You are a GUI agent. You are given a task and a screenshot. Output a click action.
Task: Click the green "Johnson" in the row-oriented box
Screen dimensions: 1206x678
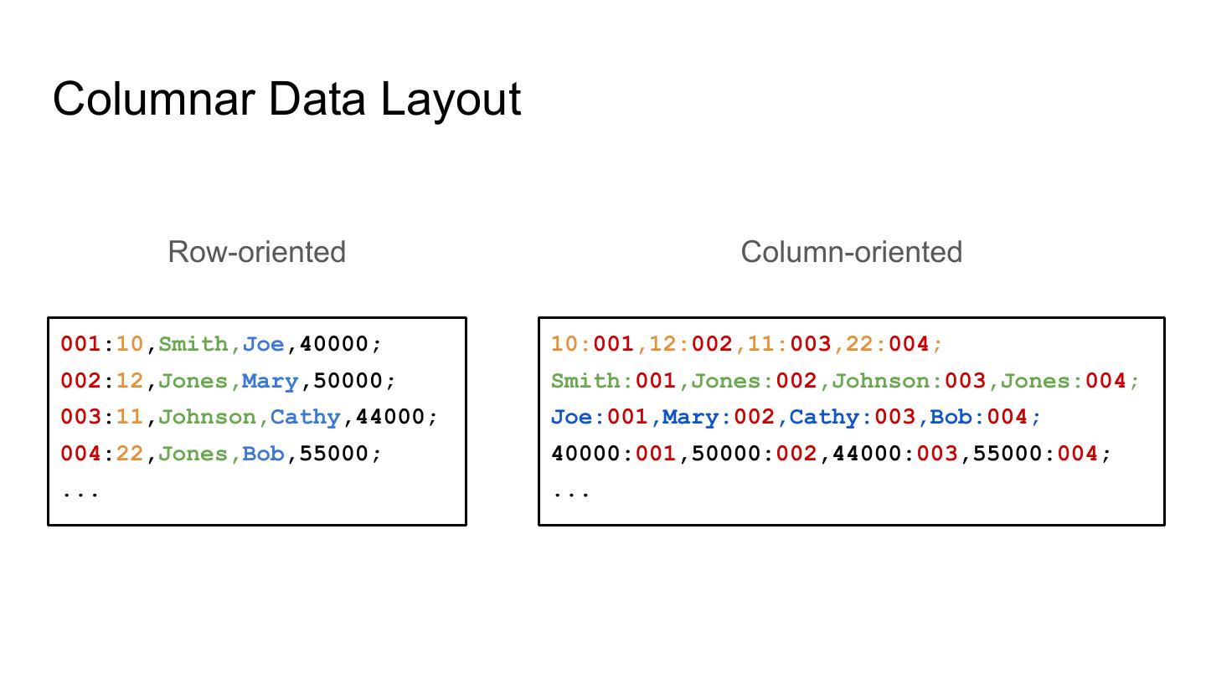coord(207,417)
